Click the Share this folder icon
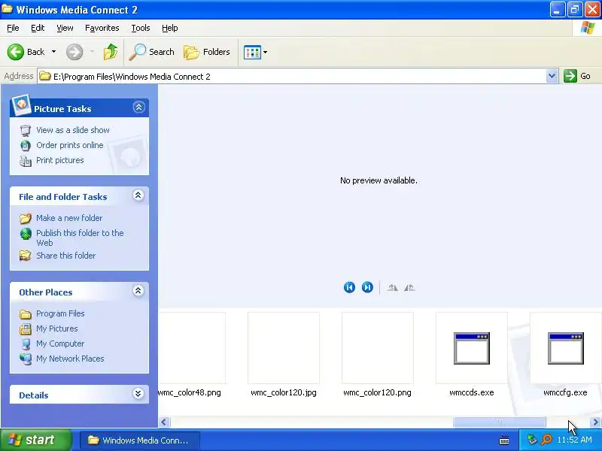 (x=26, y=256)
